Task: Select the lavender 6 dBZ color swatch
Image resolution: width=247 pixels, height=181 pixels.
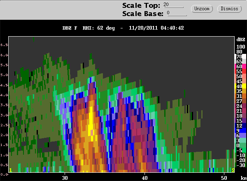Action: 240,135
